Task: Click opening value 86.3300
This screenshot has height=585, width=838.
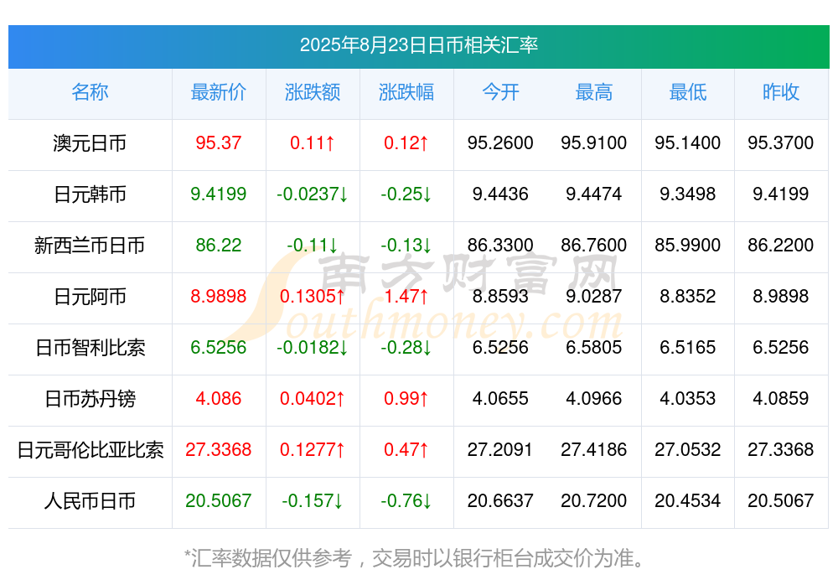Action: tap(500, 246)
